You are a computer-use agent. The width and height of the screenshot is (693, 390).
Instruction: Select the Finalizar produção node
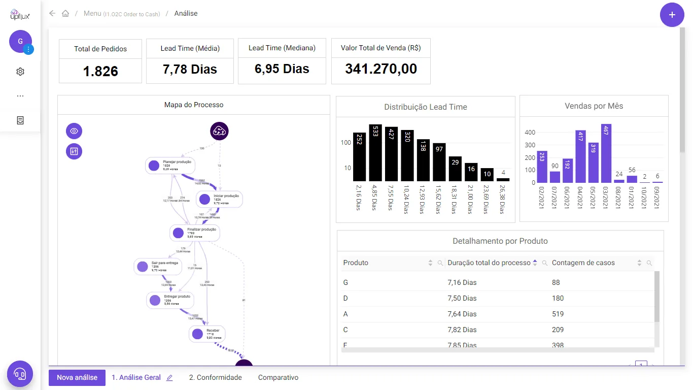(x=194, y=233)
